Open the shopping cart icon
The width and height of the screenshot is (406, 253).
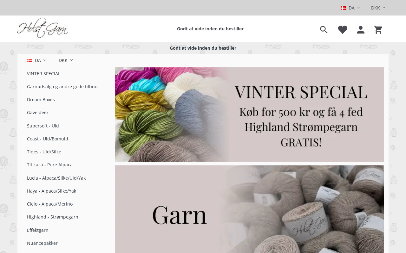pyautogui.click(x=378, y=30)
